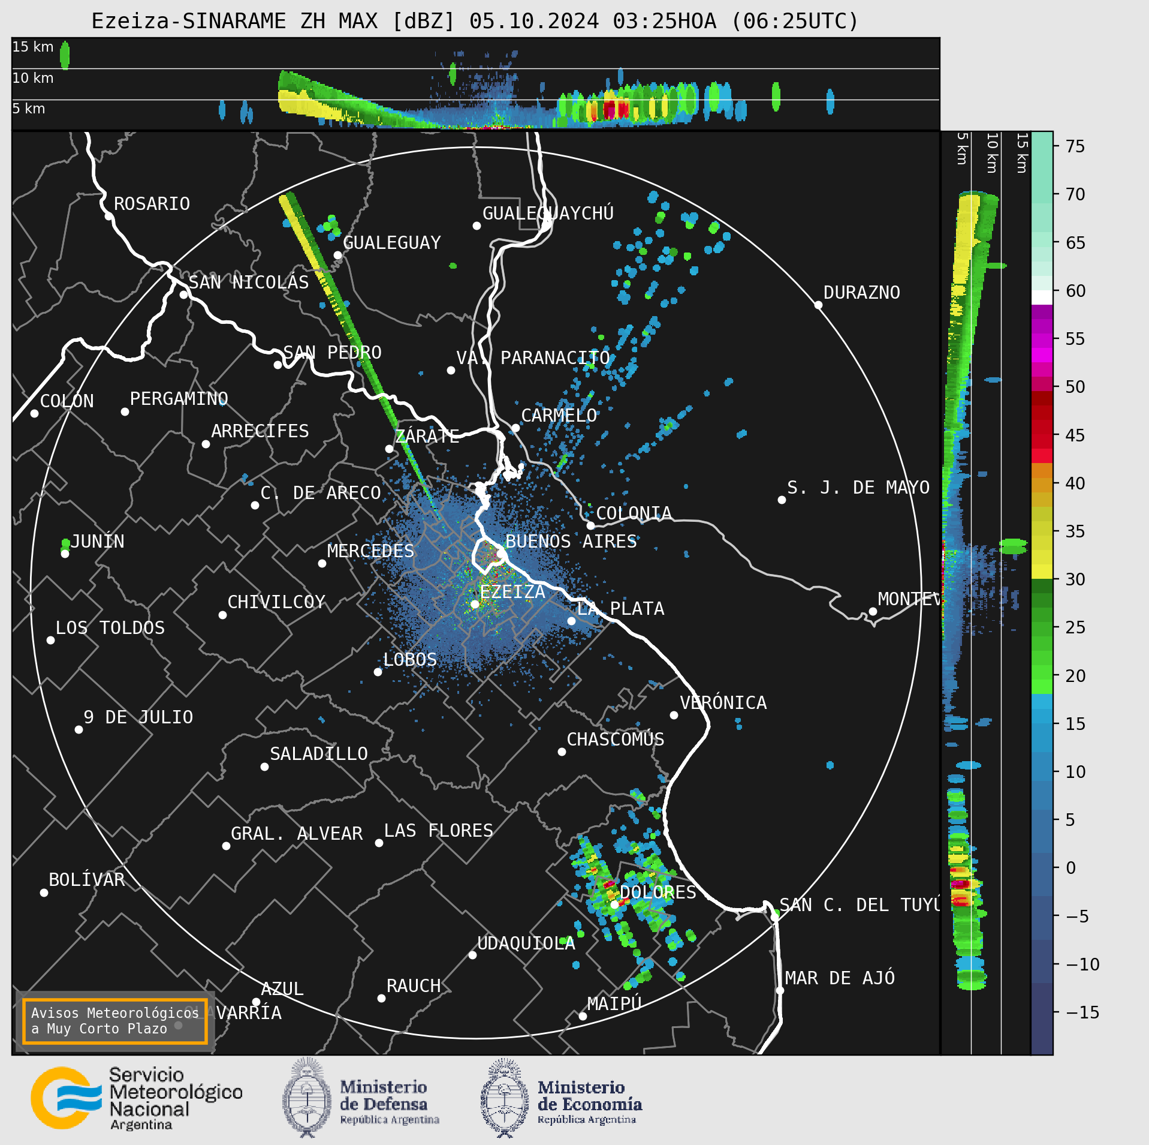Click the DURAZNO city label
The height and width of the screenshot is (1145, 1149).
861,293
